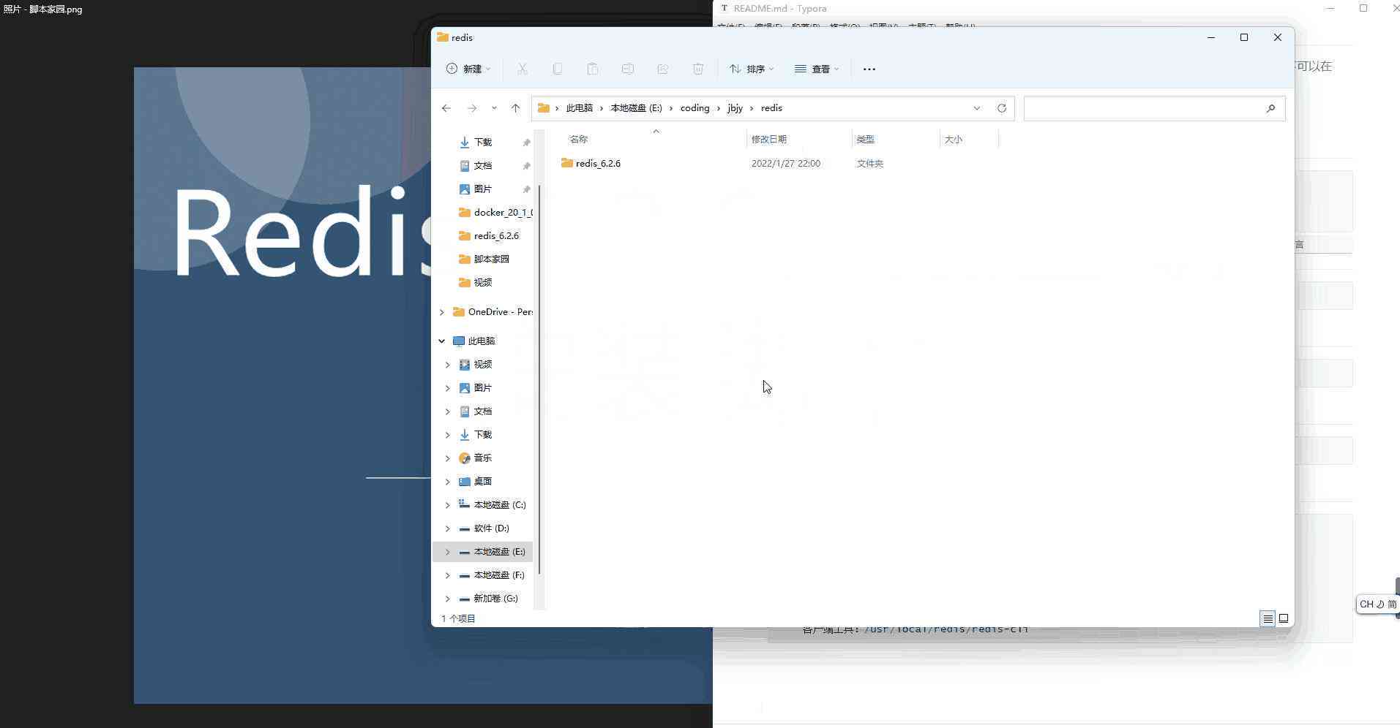Screen dimensions: 1400x728
Task: Expand the OneDrive tree node
Action: pos(441,312)
